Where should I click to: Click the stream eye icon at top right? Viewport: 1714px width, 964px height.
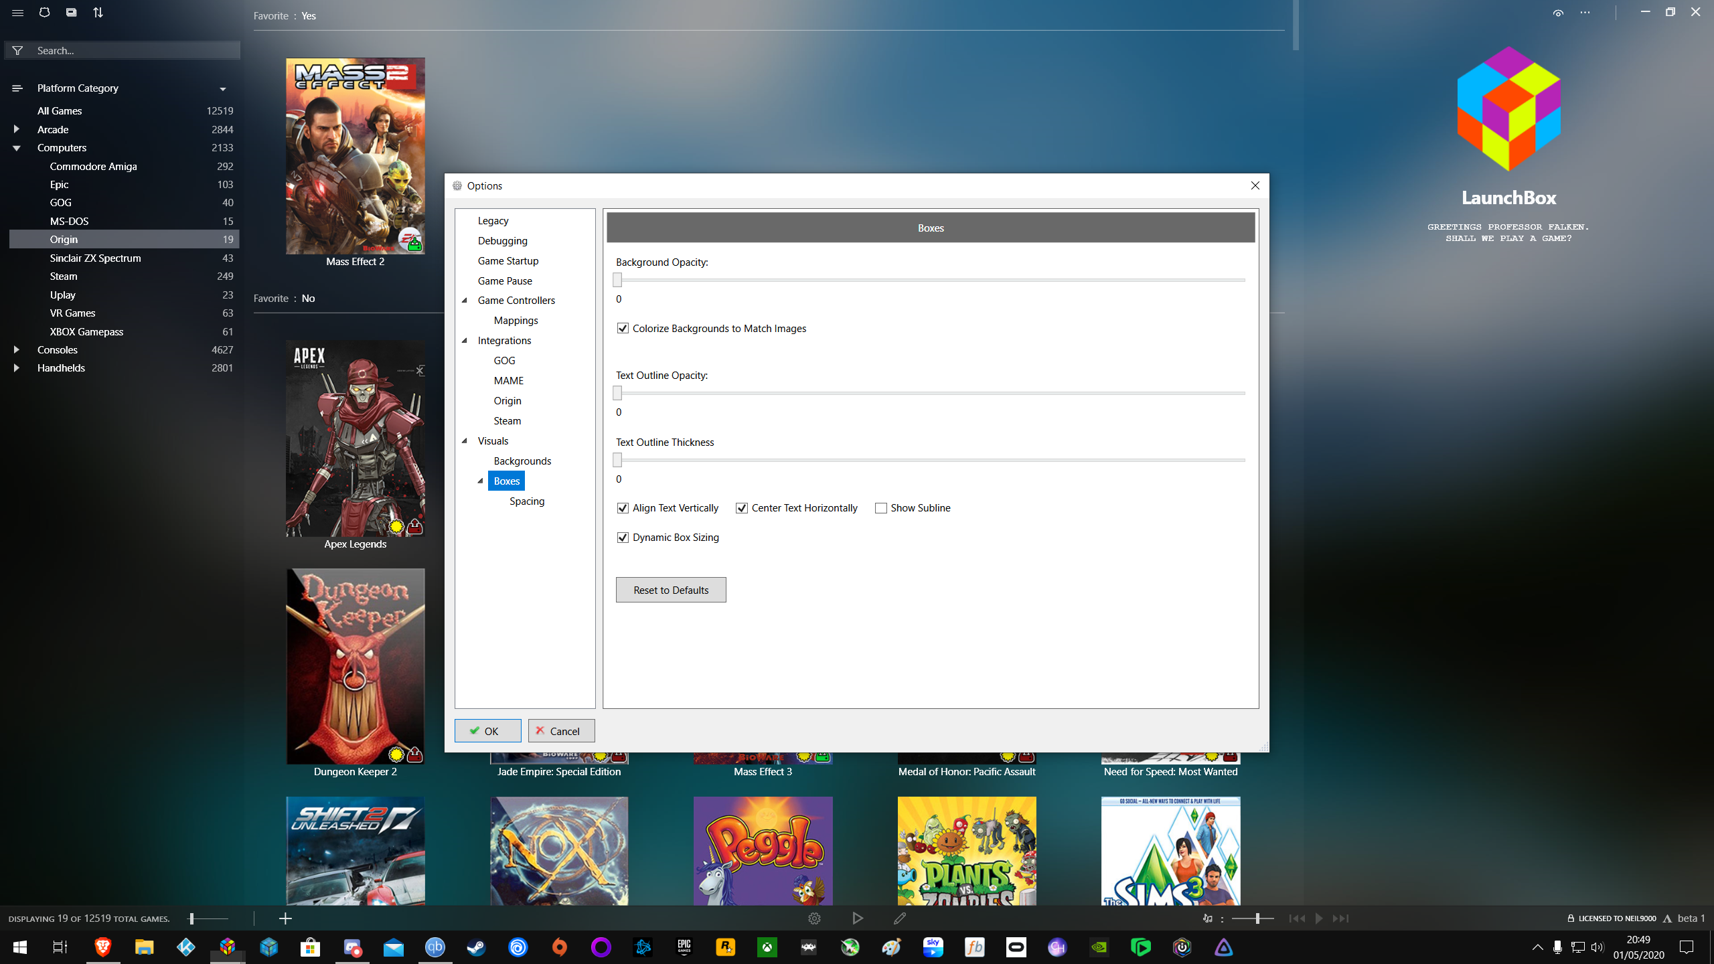click(1558, 13)
